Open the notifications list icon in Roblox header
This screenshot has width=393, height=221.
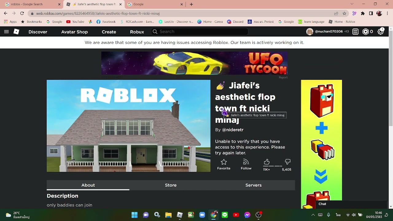pos(355,32)
